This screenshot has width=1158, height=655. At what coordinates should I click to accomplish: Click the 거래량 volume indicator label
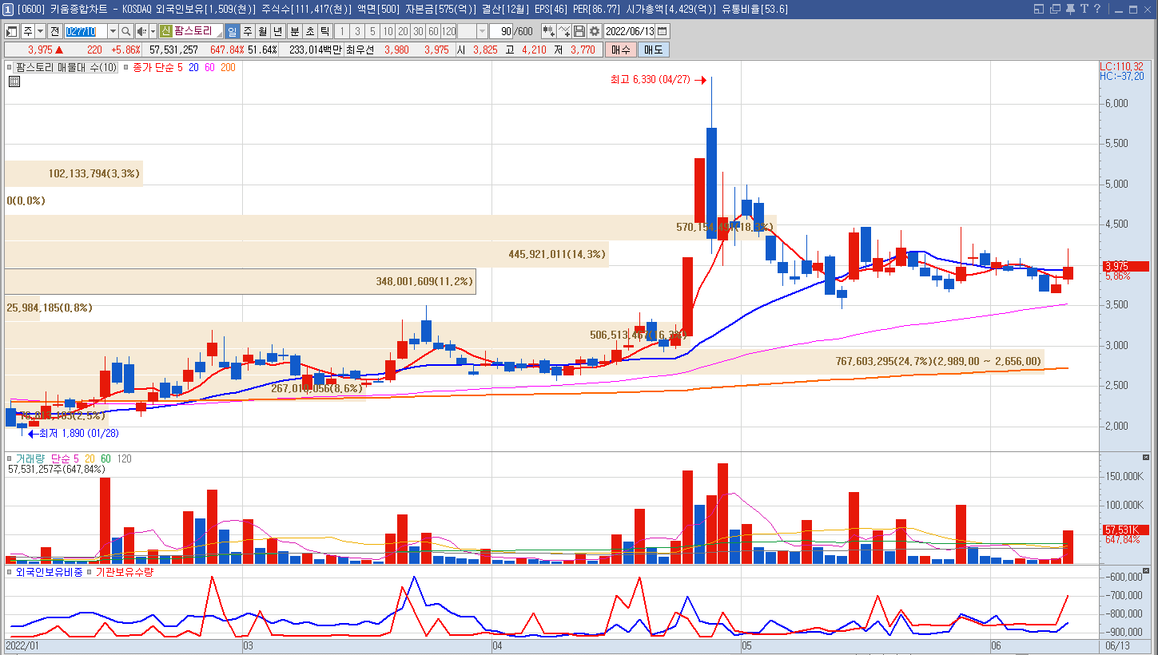[x=30, y=458]
